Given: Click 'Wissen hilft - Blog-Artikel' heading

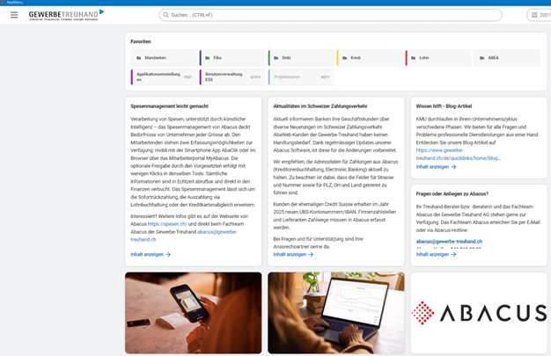Looking at the screenshot, I should [x=444, y=106].
